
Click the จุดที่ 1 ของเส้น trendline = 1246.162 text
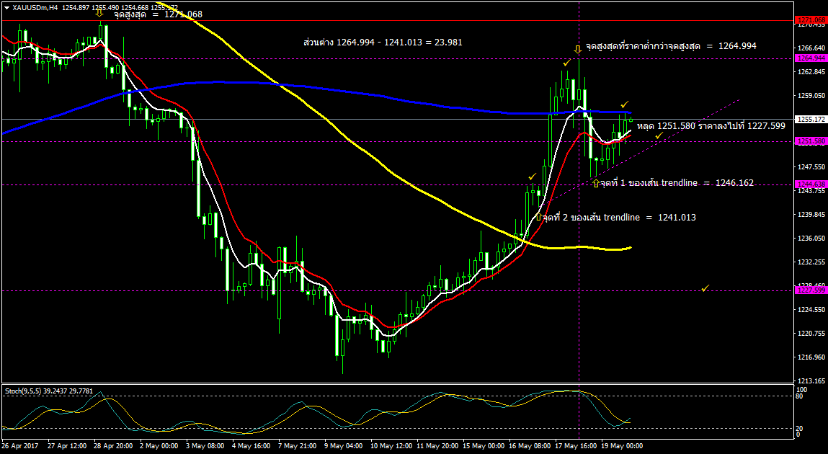coord(677,183)
